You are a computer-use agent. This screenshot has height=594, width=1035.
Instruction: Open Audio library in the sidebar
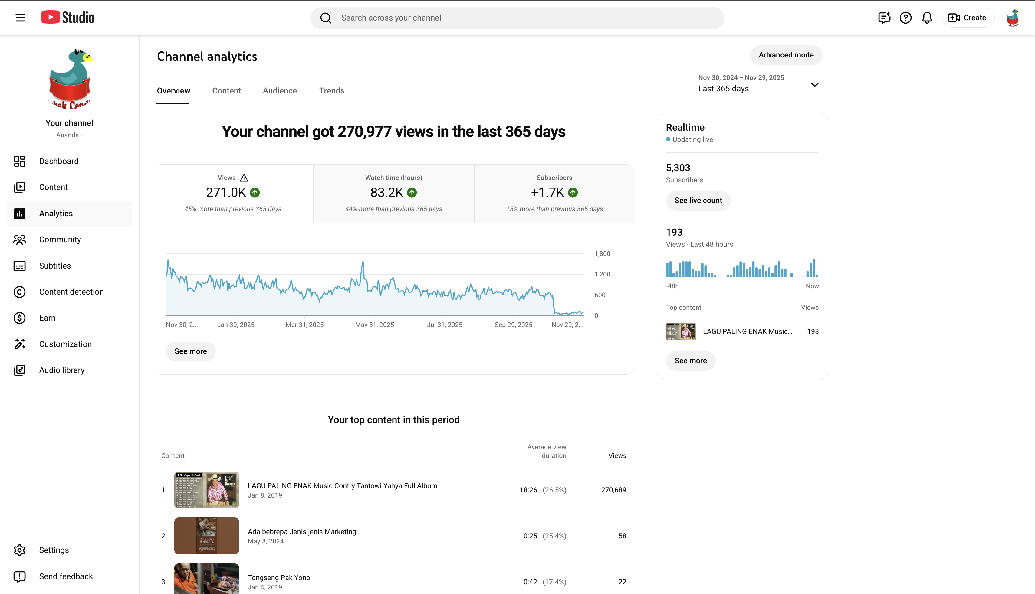[x=69, y=370]
